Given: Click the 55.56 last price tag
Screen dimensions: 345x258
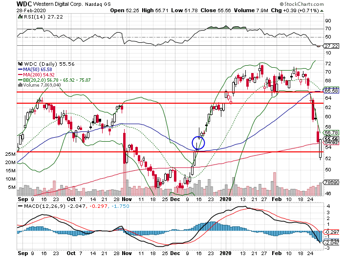Looking at the screenshot, I should (x=331, y=139).
